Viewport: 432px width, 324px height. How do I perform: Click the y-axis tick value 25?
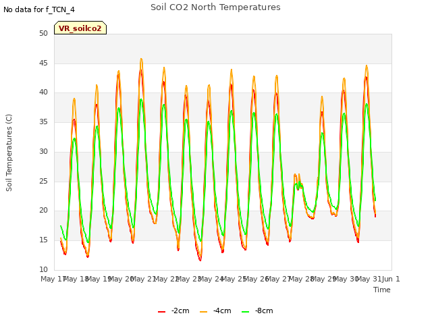click(x=43, y=181)
